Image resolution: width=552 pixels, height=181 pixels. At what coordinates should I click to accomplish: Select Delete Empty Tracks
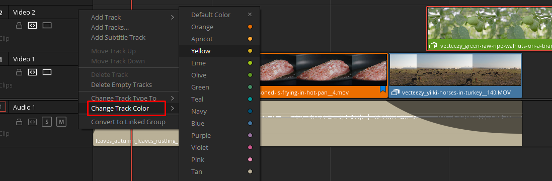128,84
